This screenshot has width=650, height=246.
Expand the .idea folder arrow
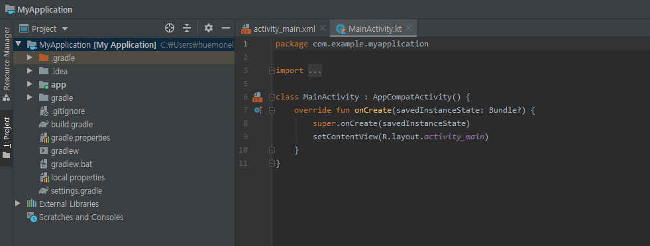[29, 71]
